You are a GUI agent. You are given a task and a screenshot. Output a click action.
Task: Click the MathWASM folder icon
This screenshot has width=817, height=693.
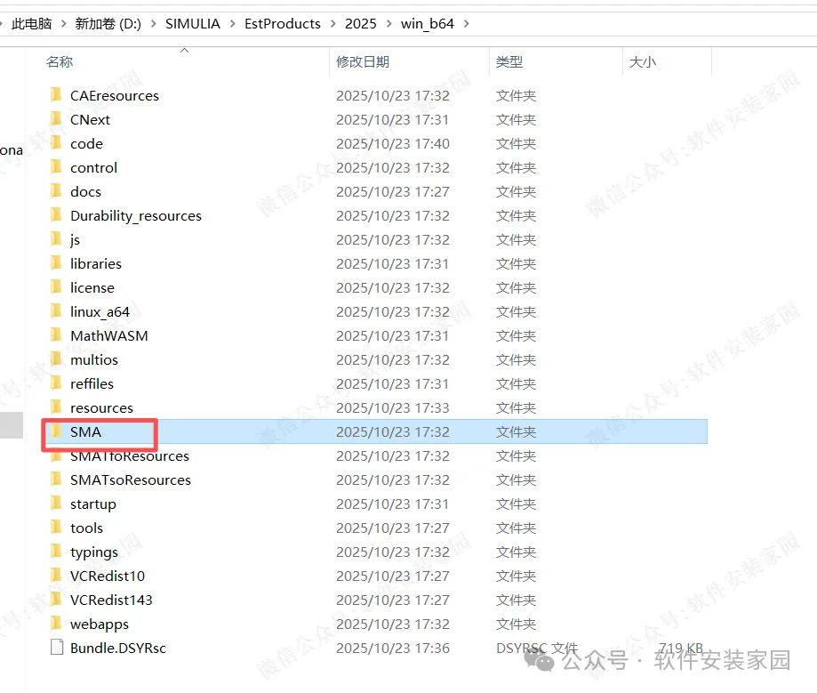click(56, 334)
